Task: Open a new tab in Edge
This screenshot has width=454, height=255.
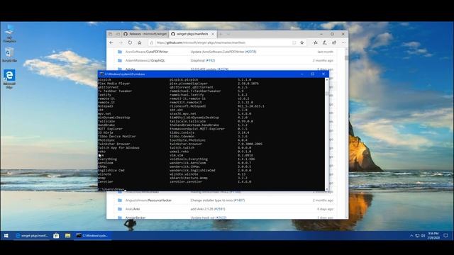Action: tap(221, 34)
